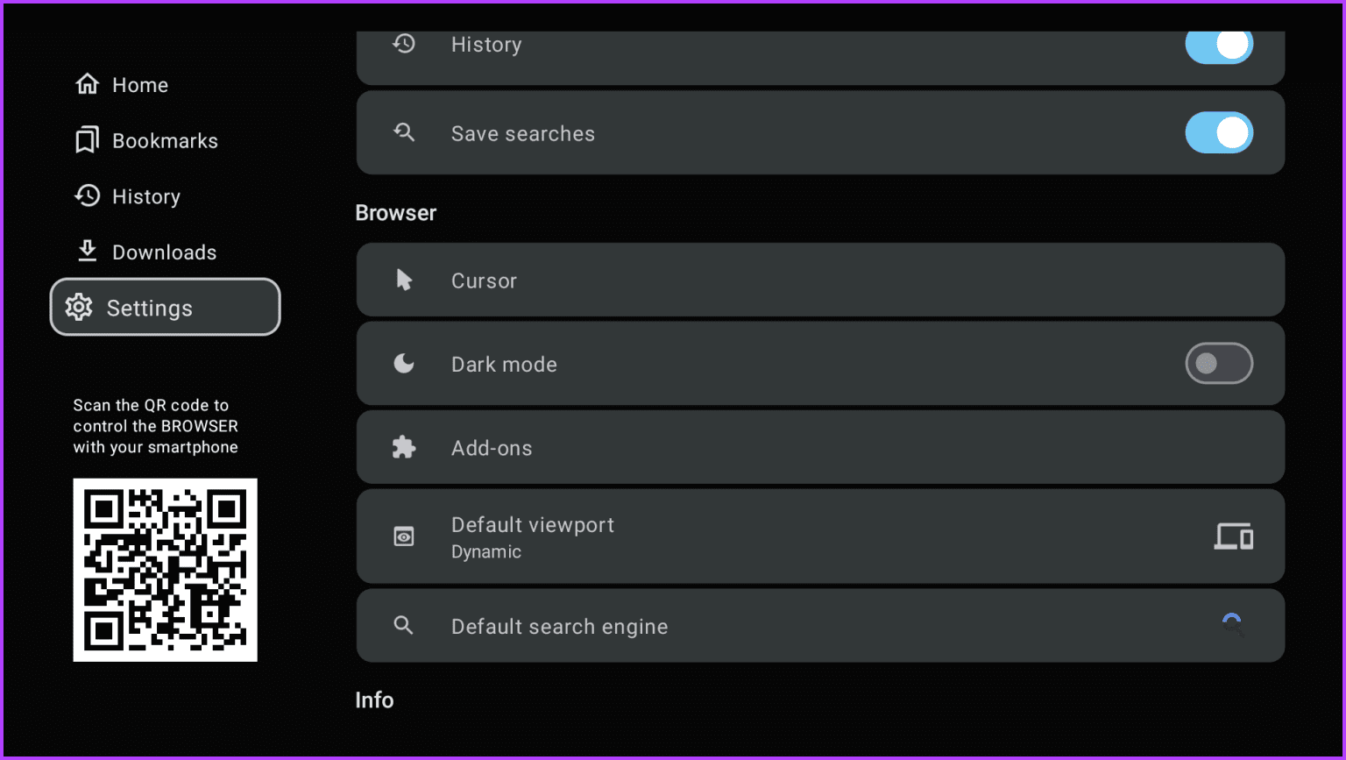
Task: Click the Settings gear icon
Action: click(79, 307)
